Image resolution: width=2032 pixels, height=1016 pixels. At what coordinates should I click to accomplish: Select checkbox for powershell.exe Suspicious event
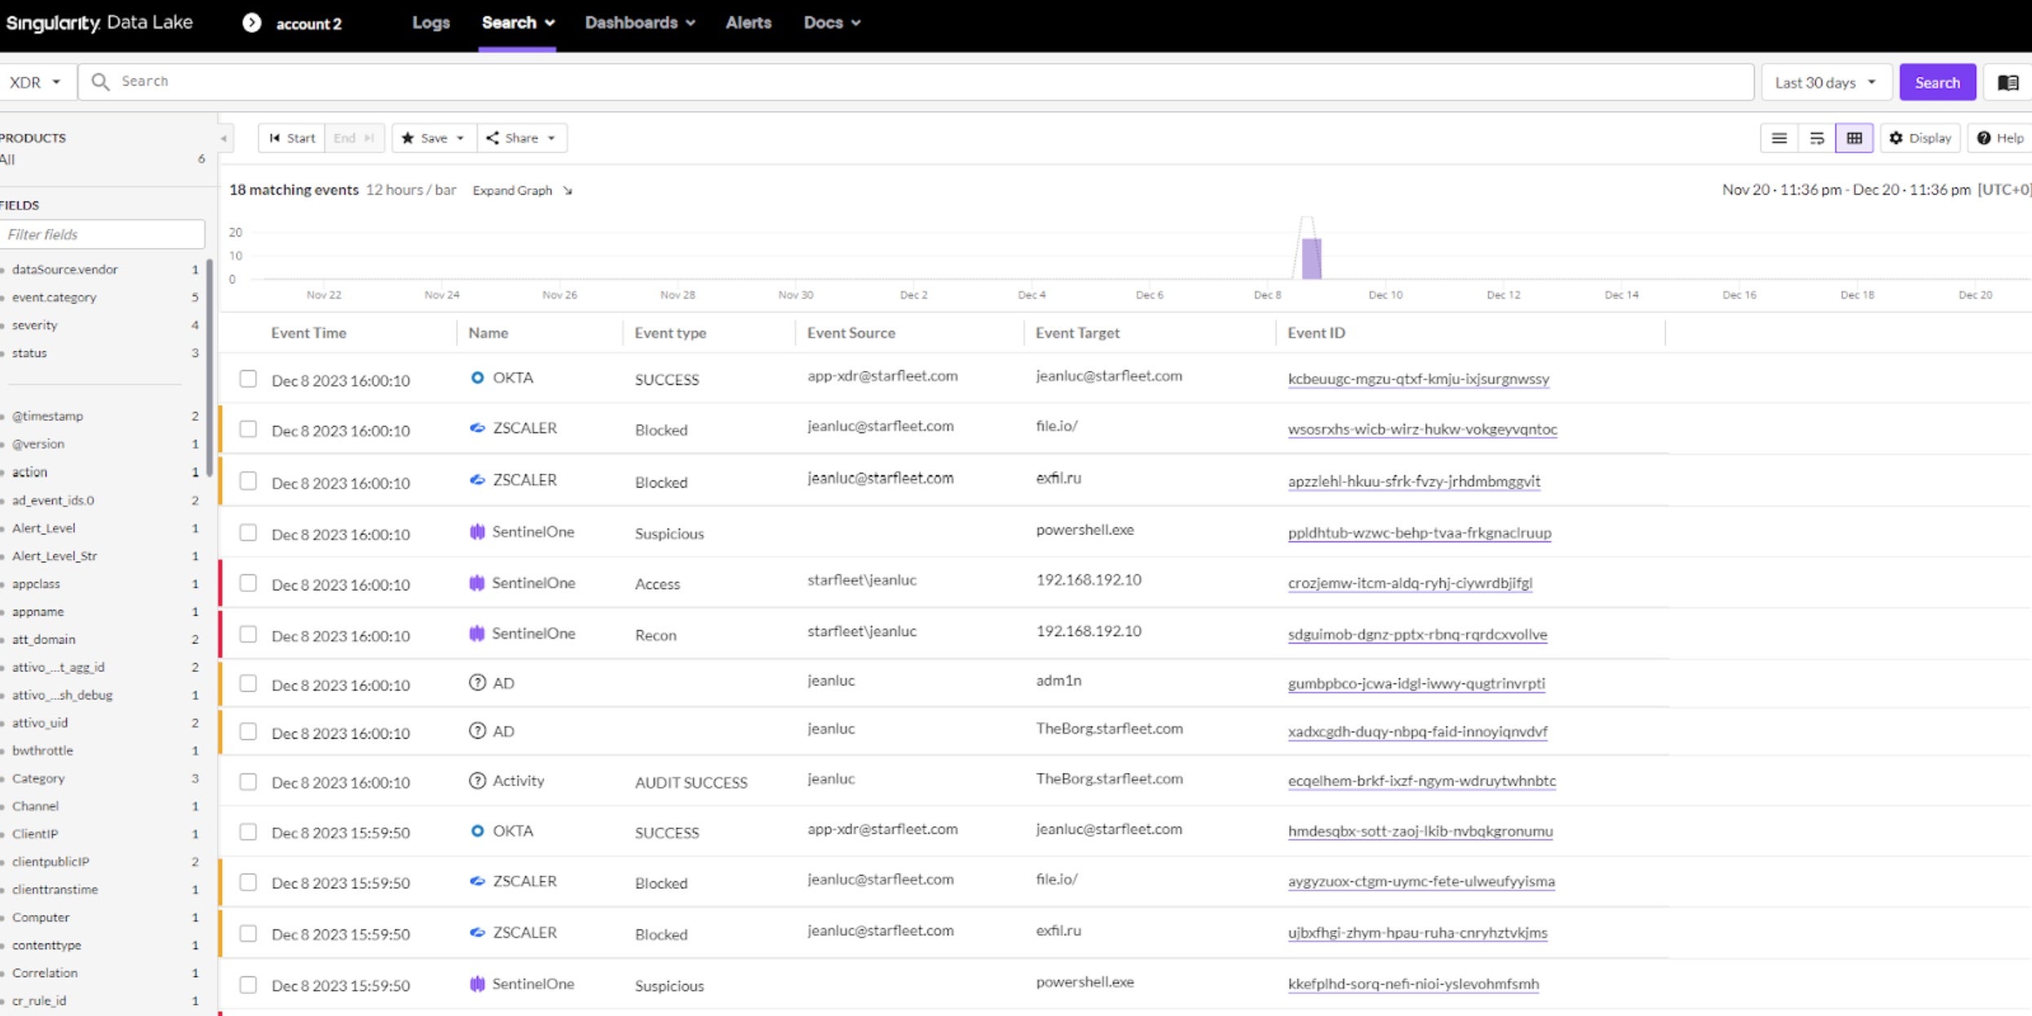click(x=248, y=533)
